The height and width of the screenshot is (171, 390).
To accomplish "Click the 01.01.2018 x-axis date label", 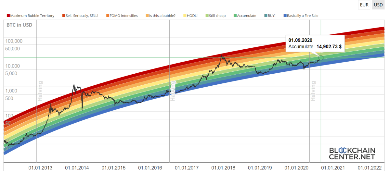I will (223, 167).
